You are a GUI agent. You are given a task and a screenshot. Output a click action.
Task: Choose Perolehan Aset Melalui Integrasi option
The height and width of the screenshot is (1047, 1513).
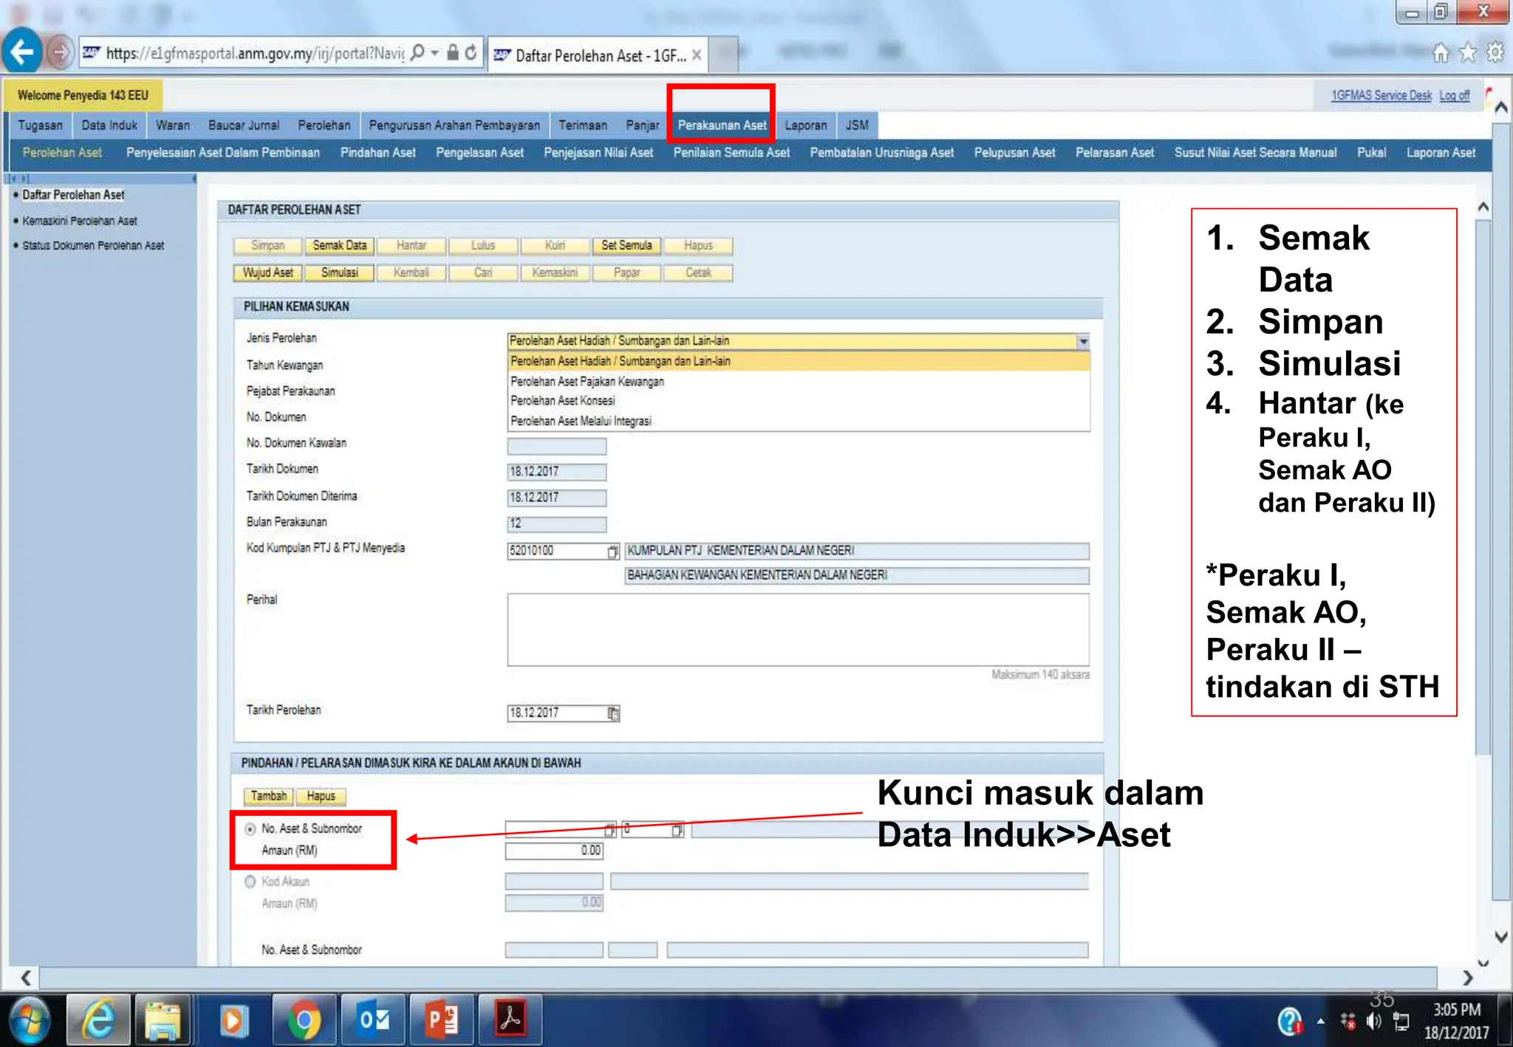coord(581,421)
